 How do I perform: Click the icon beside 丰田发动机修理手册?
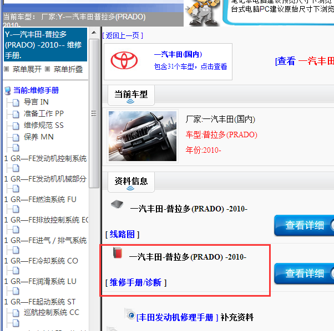tap(130, 314)
